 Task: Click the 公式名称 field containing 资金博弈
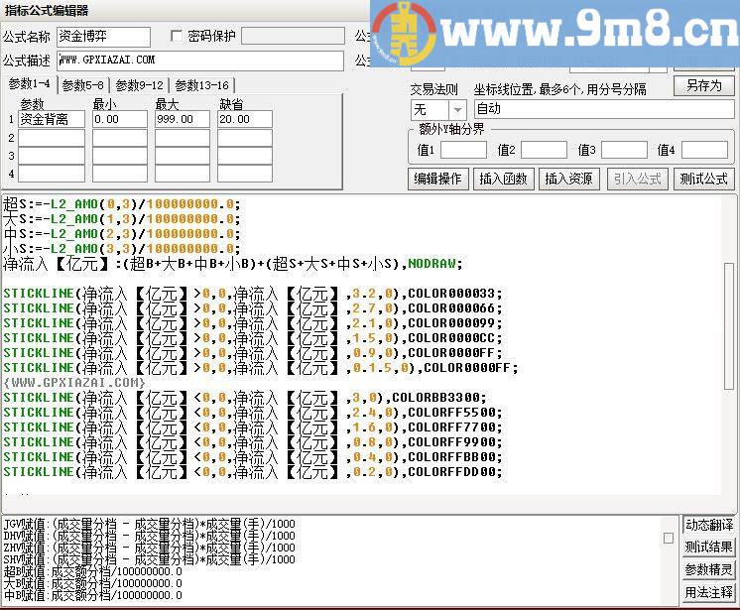click(103, 37)
